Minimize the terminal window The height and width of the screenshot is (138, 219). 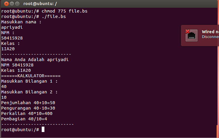click(12, 4)
